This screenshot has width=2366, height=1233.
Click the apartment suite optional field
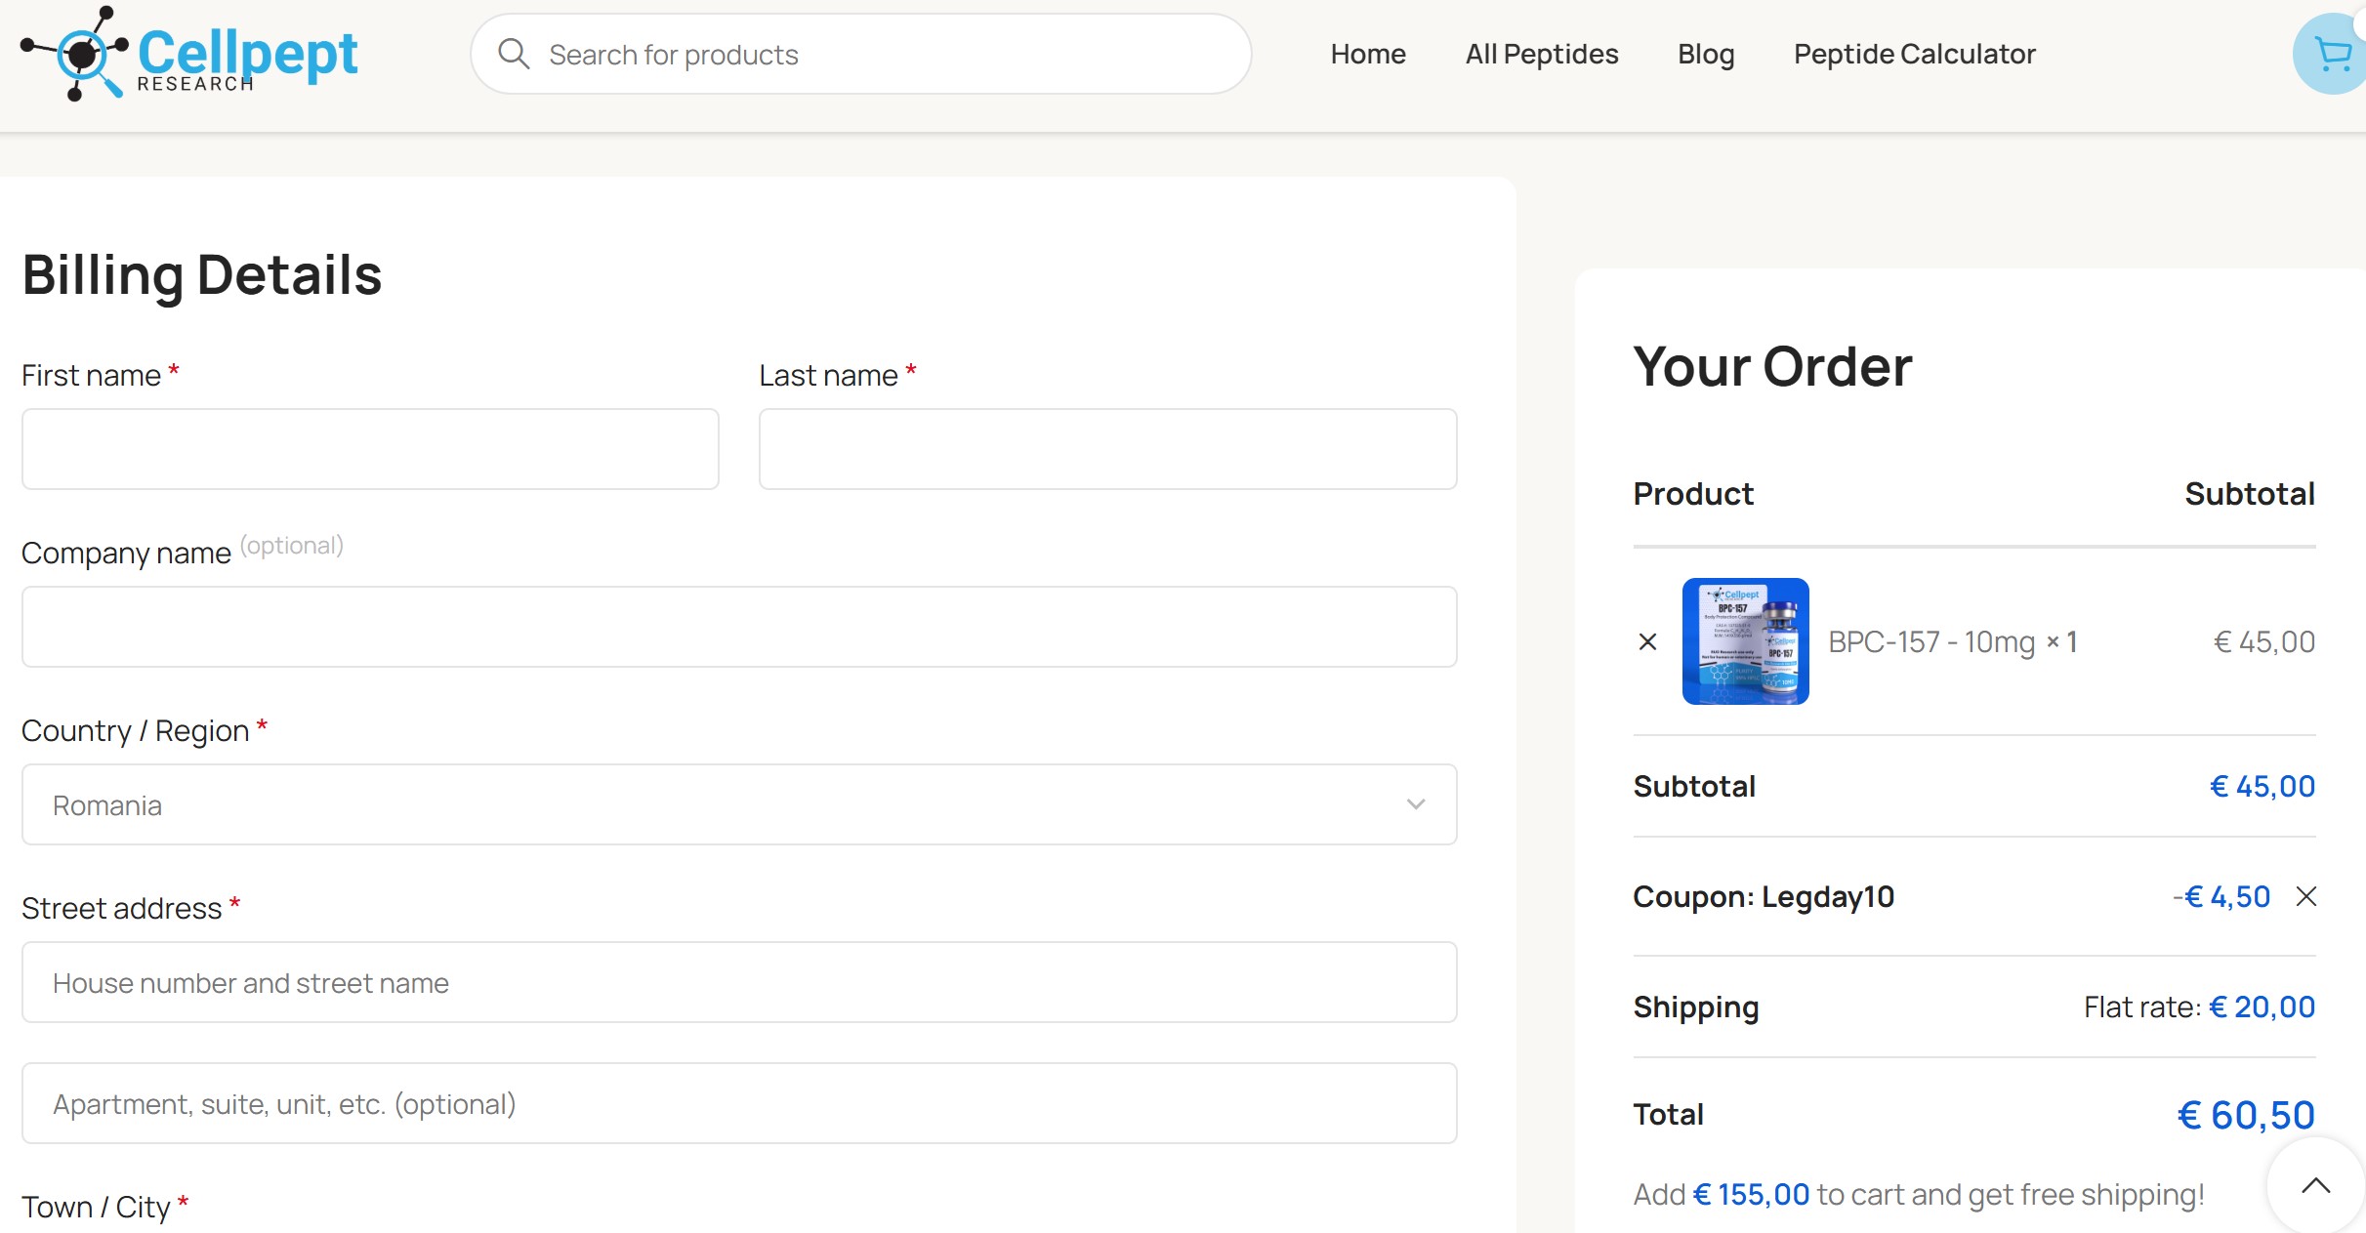(x=738, y=1103)
